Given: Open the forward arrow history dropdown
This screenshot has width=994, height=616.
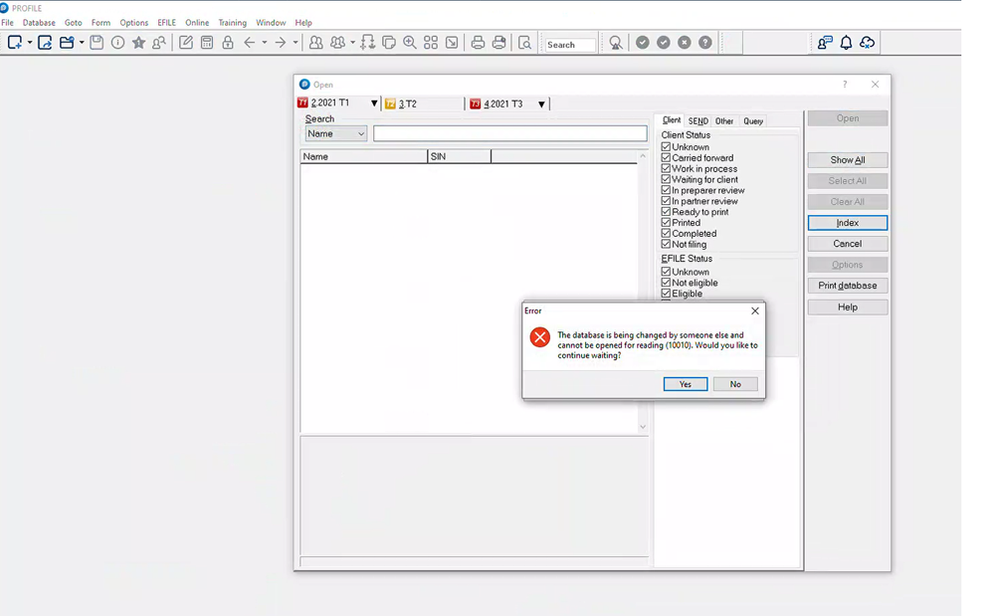Looking at the screenshot, I should (295, 43).
